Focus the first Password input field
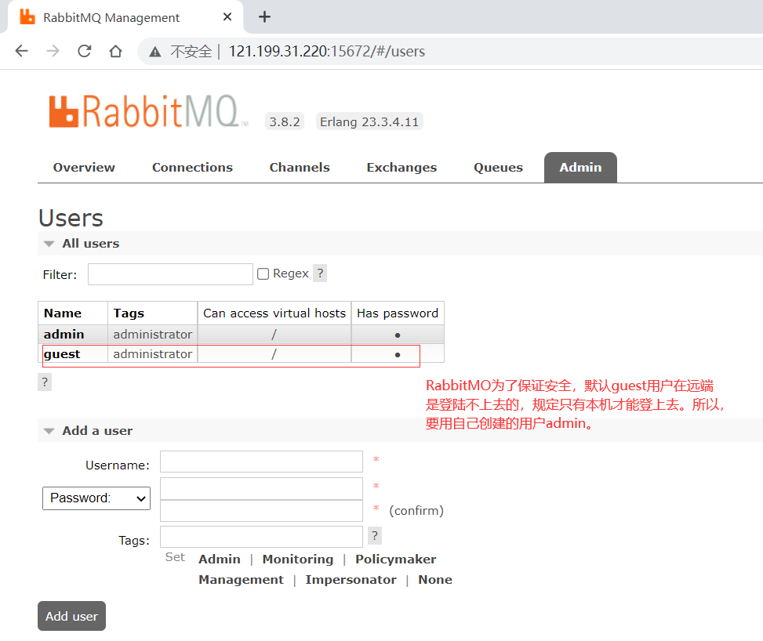 tap(261, 489)
